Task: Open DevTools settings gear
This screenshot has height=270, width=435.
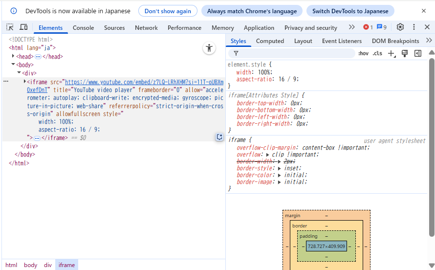Action: (400, 27)
